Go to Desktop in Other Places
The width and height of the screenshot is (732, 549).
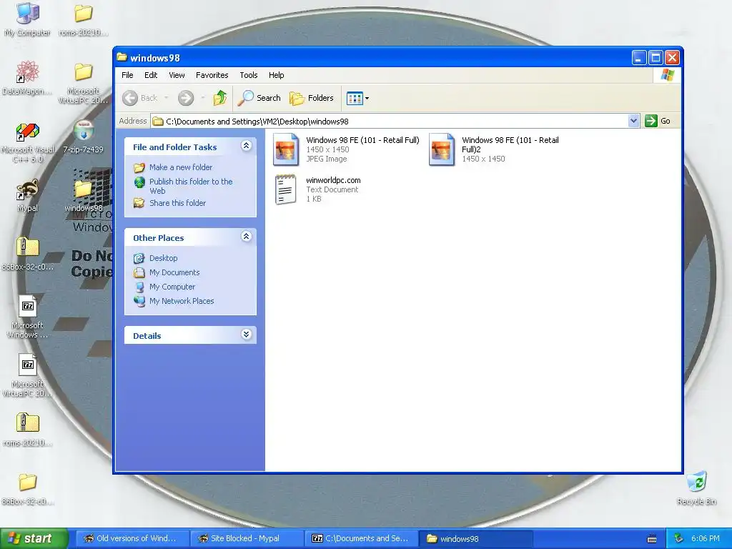click(164, 258)
